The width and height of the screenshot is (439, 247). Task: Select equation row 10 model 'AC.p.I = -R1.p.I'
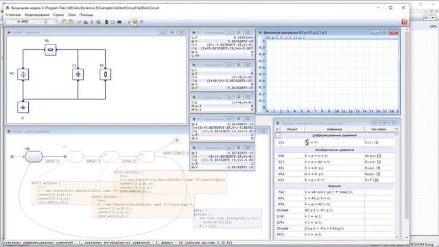click(x=335, y=211)
